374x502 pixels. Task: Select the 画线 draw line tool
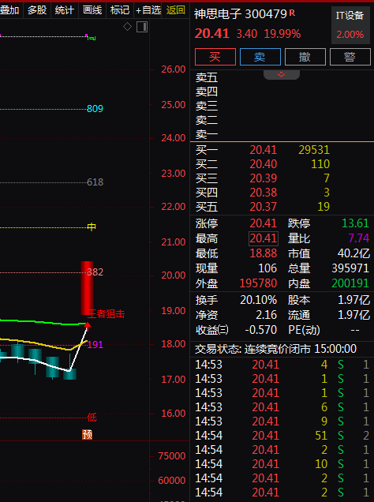coord(92,10)
